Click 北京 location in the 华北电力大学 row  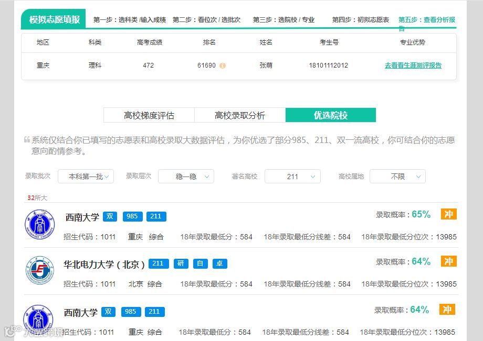tap(136, 284)
